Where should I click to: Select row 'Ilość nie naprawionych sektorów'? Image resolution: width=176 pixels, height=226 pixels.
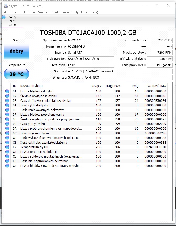(x=86, y=161)
